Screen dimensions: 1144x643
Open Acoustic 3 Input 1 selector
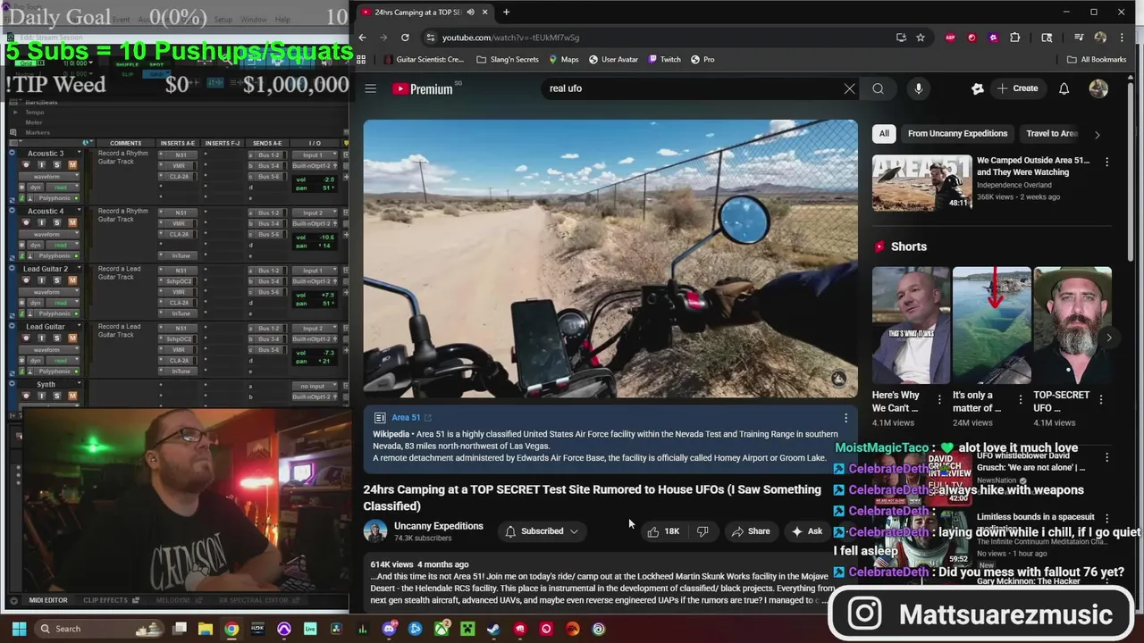pos(315,155)
